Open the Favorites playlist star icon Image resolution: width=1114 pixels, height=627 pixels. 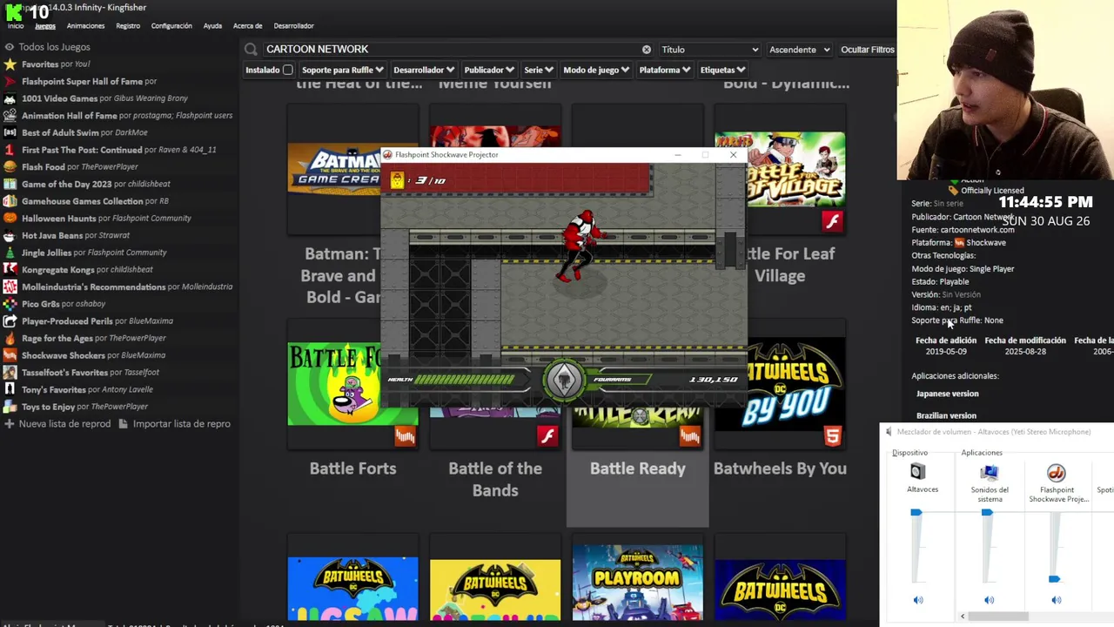pyautogui.click(x=10, y=64)
